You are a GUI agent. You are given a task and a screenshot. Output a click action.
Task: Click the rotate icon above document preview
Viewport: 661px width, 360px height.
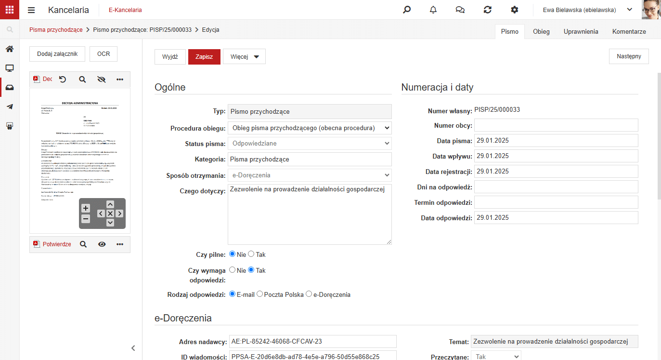[x=63, y=79]
